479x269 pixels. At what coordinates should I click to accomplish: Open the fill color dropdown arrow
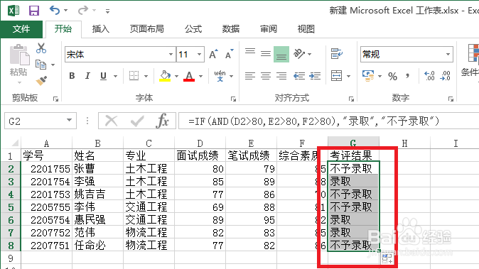pos(176,76)
